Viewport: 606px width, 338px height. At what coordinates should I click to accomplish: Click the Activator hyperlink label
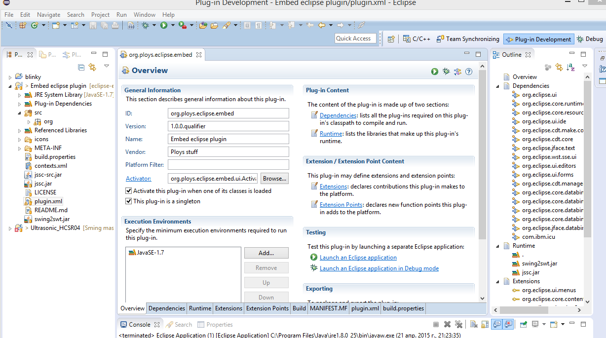(138, 179)
